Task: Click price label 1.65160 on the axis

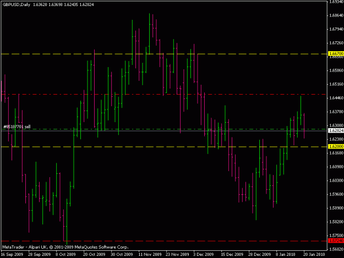Action: tap(336, 84)
